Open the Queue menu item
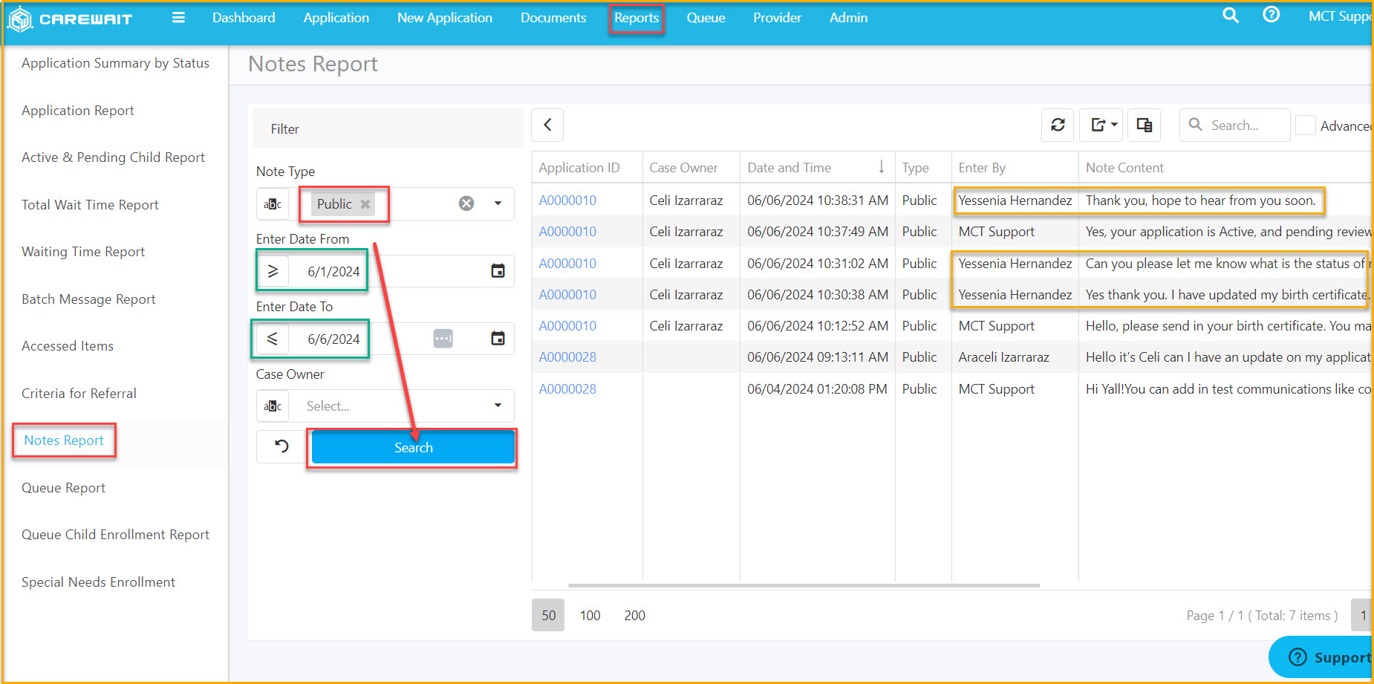This screenshot has height=684, width=1374. point(706,18)
